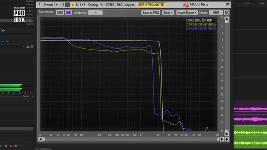
Task: Expand the effects preset dropdown arrow
Action: pos(24,46)
